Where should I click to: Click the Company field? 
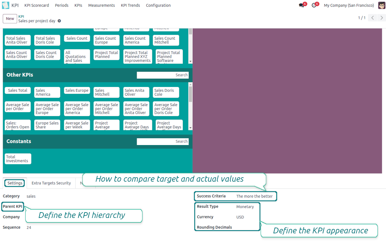coord(11,217)
